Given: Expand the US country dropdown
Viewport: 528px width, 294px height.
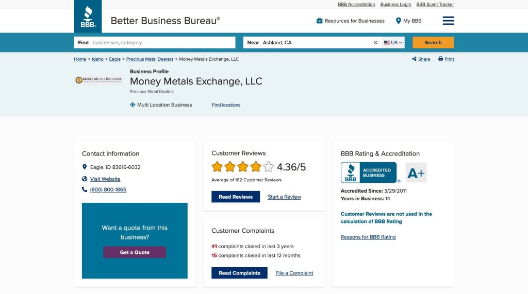Looking at the screenshot, I should (393, 43).
